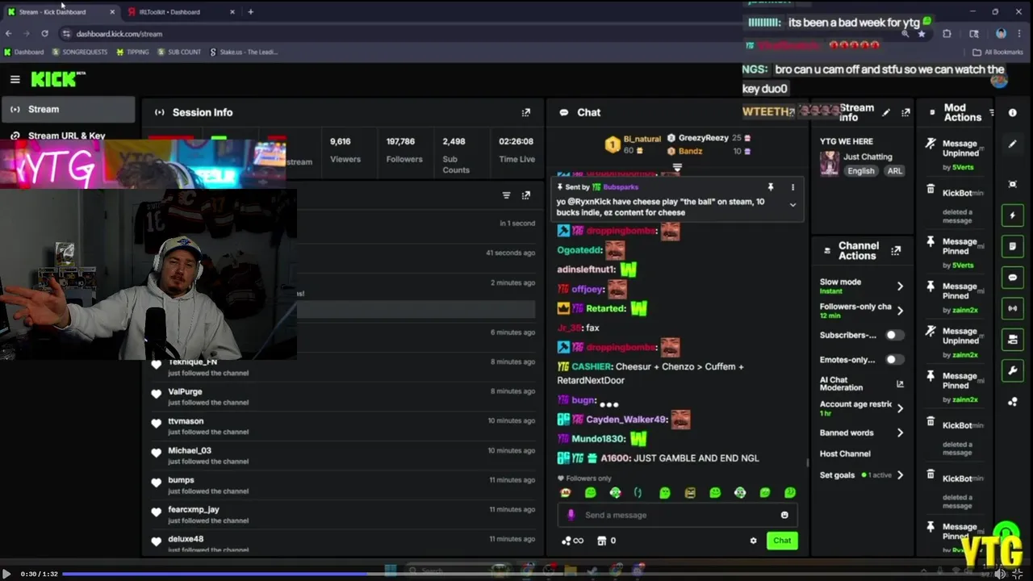Expand Followers-only chat settings
Viewport: 1033px width, 581px height.
tap(900, 311)
